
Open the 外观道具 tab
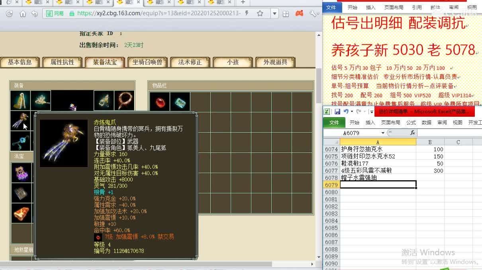click(275, 62)
